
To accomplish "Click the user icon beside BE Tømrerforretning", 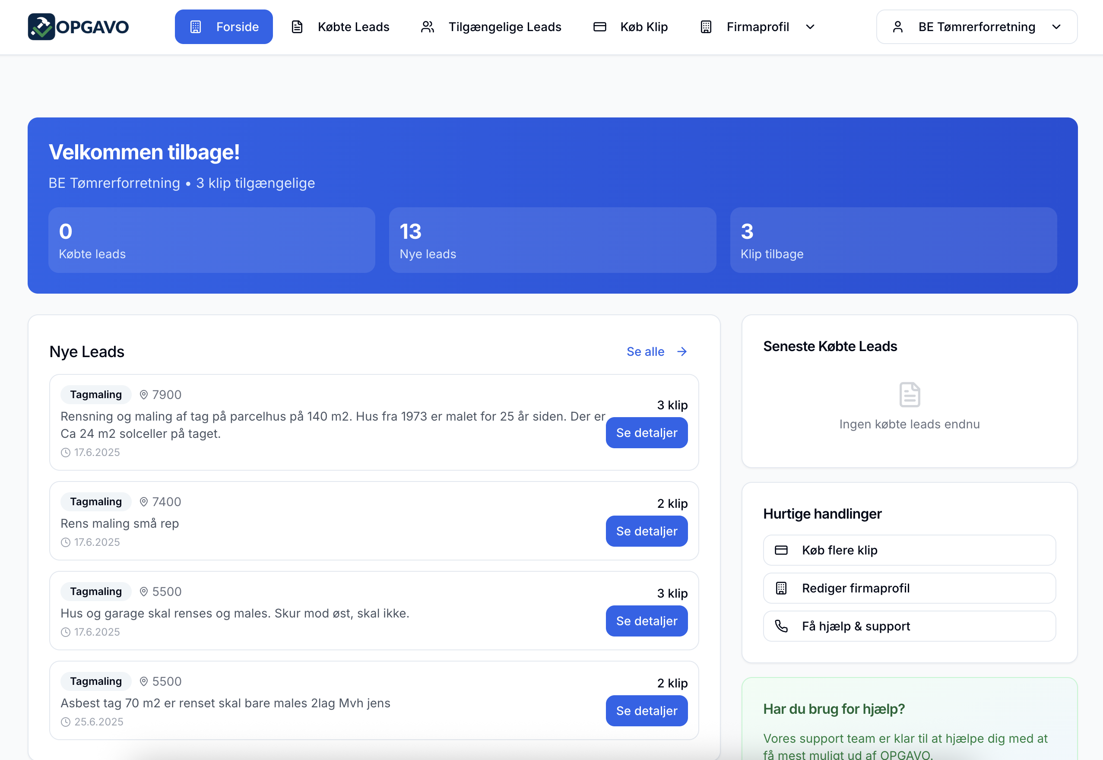I will tap(898, 27).
